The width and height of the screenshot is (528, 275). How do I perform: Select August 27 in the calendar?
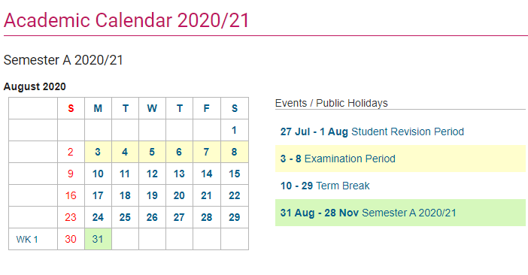(x=179, y=217)
